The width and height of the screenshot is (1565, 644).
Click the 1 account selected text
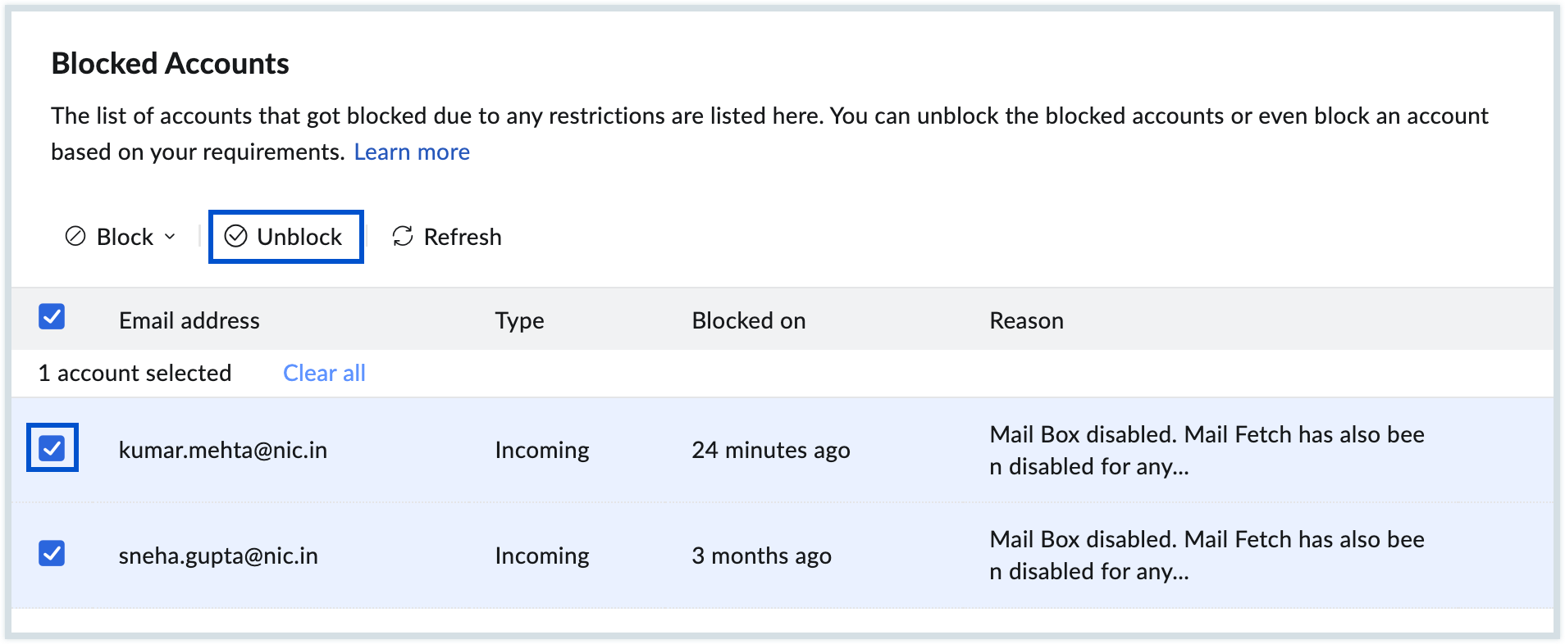[x=135, y=374]
